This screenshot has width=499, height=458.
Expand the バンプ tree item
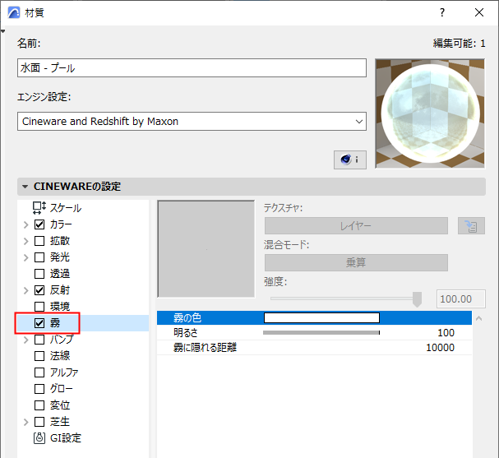(x=26, y=340)
